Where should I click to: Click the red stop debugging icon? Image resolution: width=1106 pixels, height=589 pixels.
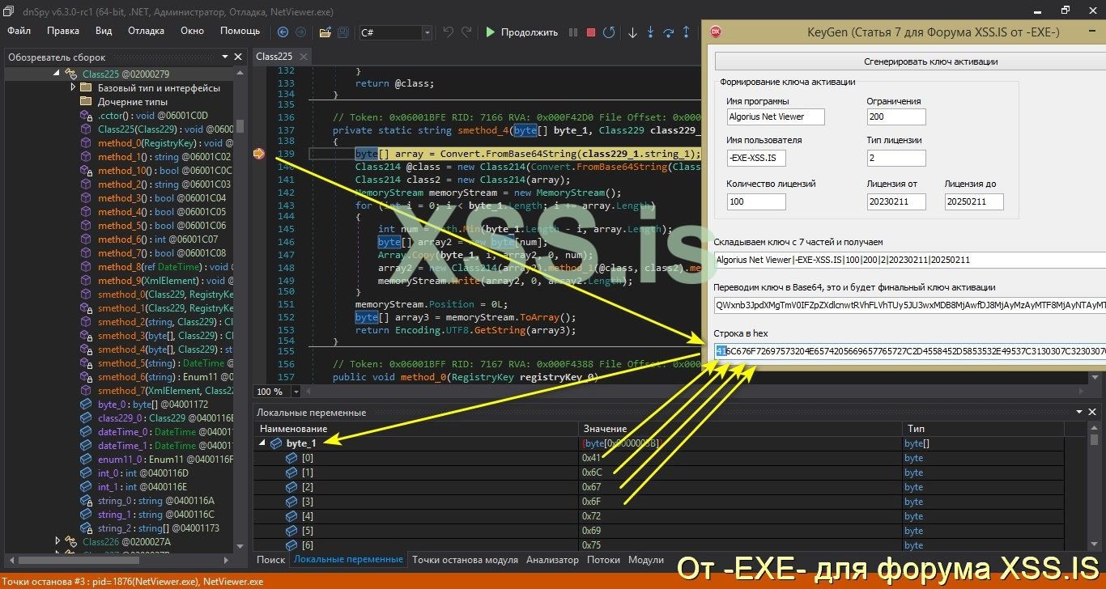[x=591, y=32]
